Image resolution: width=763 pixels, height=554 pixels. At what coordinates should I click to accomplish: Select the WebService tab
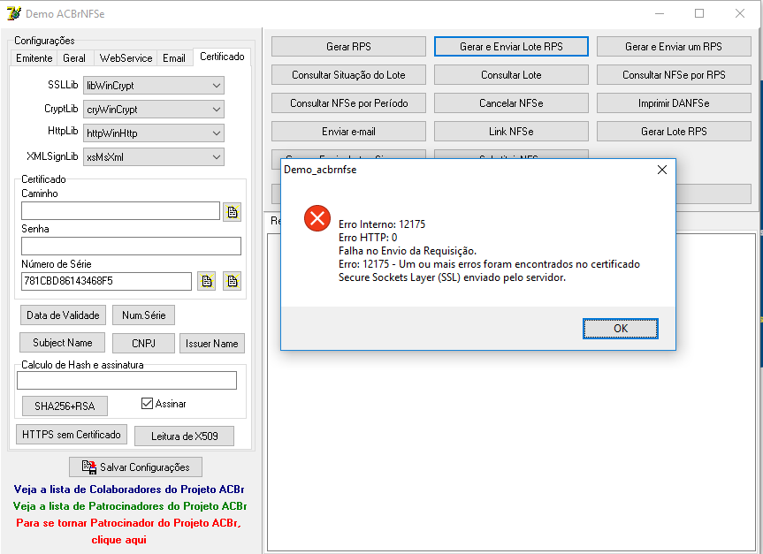click(126, 58)
